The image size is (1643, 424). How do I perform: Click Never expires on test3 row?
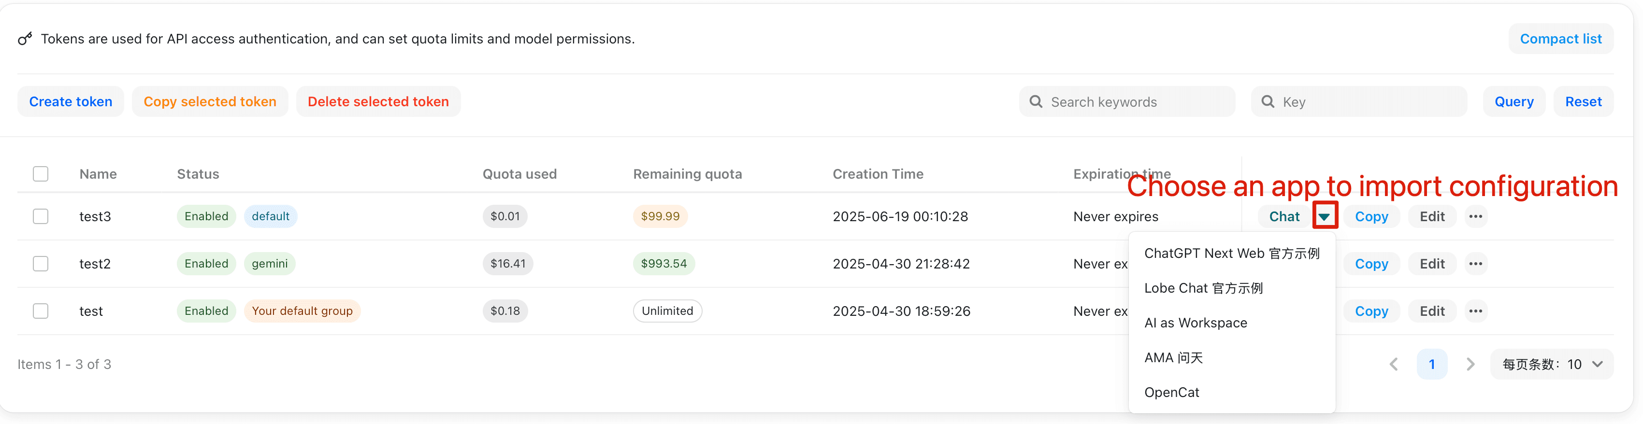[x=1115, y=217]
